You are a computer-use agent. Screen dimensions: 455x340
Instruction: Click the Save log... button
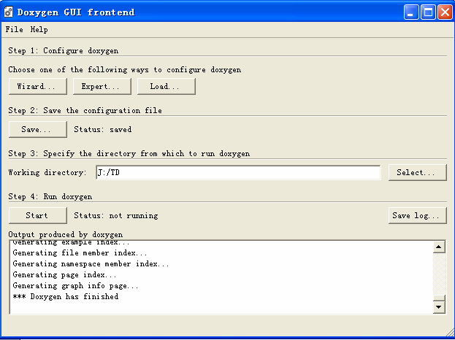pos(417,215)
